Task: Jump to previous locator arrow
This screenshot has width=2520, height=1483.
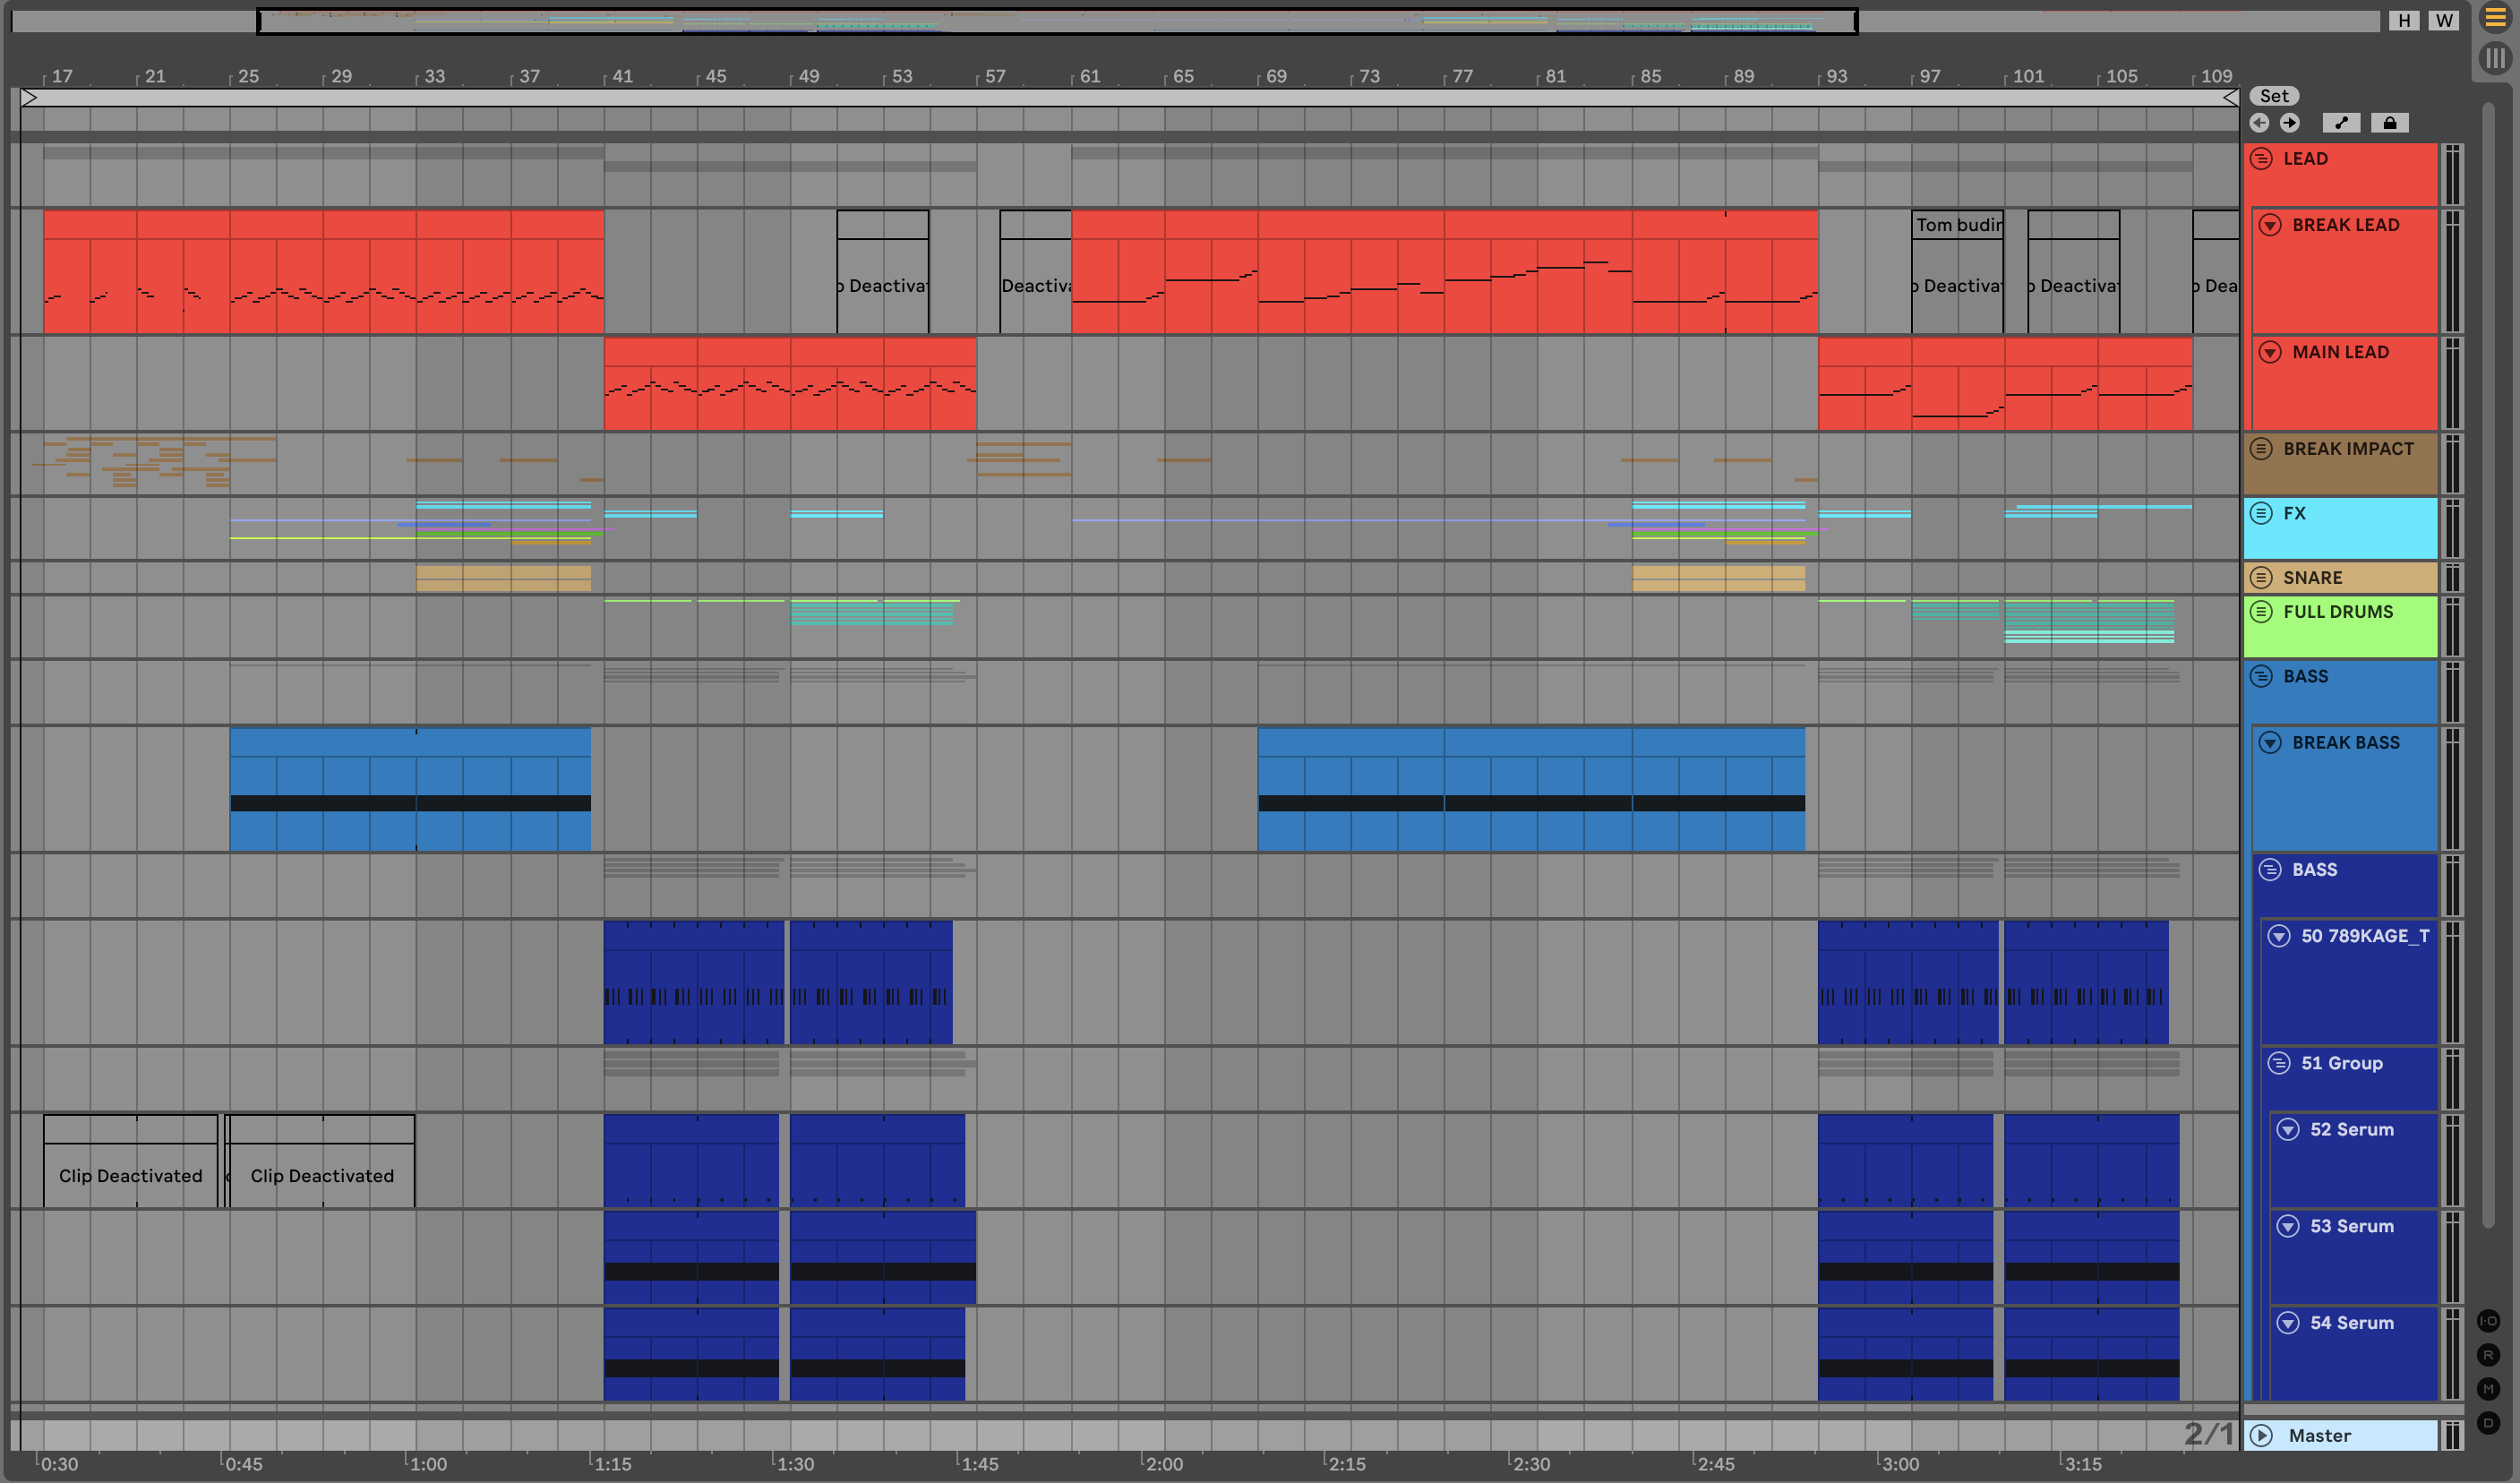Action: tap(2259, 123)
